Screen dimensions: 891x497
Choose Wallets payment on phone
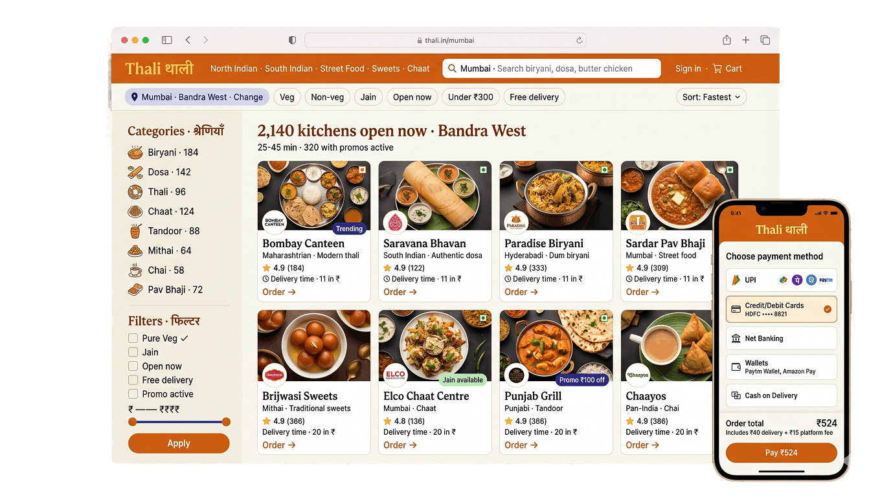pos(782,367)
